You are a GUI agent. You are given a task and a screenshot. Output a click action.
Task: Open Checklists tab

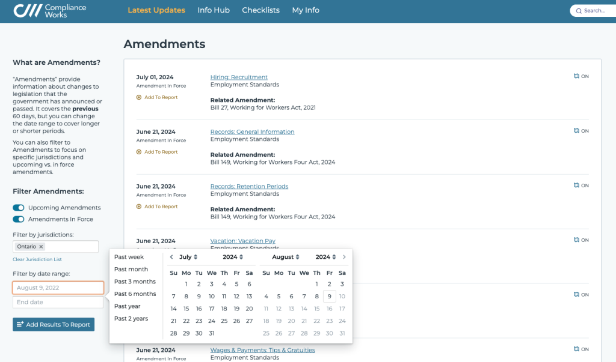tap(261, 10)
